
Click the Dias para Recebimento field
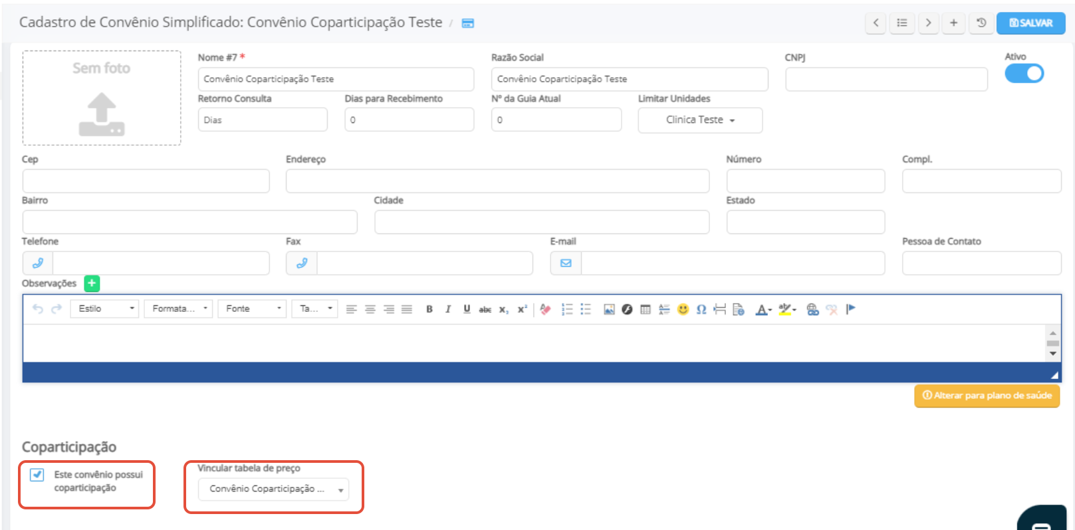click(410, 120)
